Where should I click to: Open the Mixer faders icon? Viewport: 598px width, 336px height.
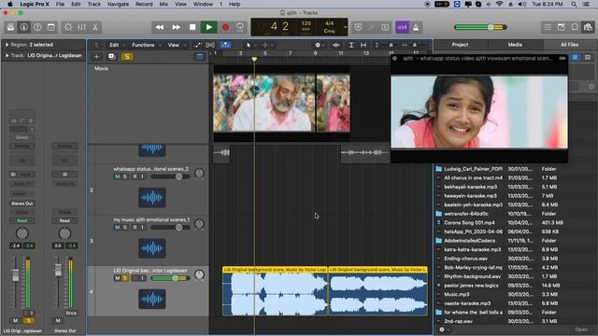point(81,27)
